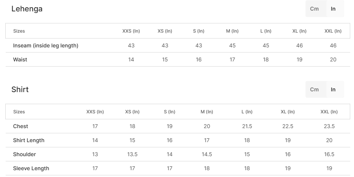Click the Chest row label
354x177 pixels.
point(20,126)
